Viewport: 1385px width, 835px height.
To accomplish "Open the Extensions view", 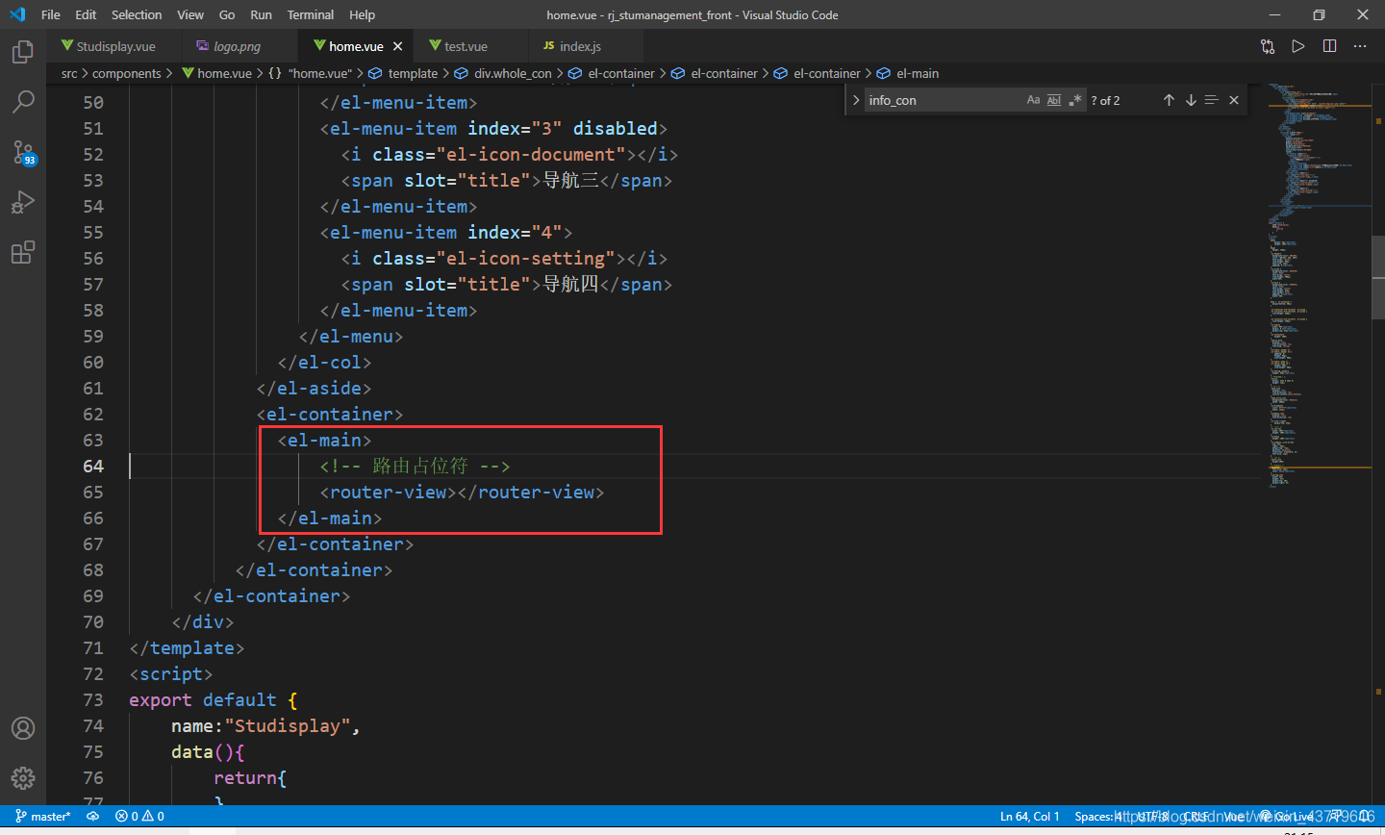I will coord(23,252).
